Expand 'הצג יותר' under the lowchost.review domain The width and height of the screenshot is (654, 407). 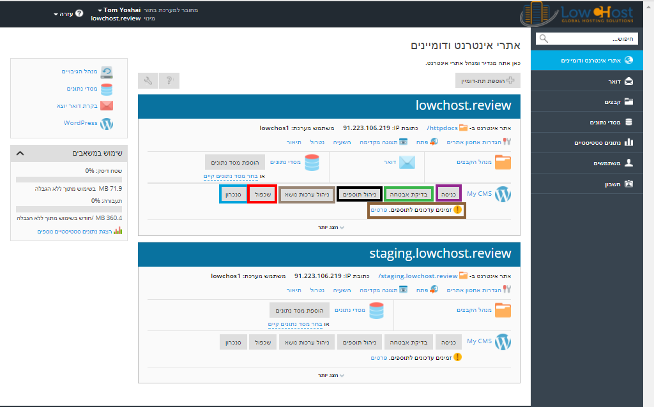(331, 227)
